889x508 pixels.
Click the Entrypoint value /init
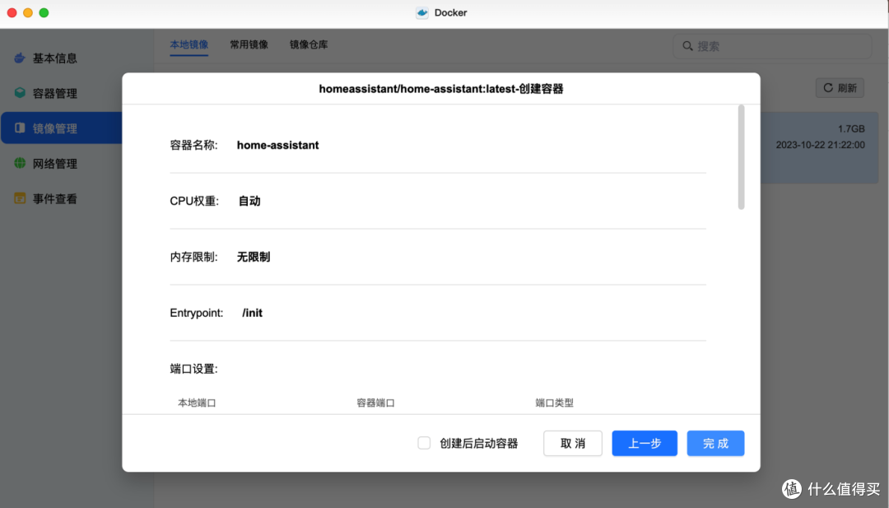253,313
